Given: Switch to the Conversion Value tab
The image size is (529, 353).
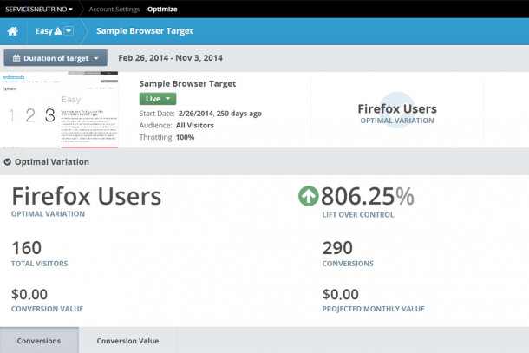Looking at the screenshot, I should [x=127, y=340].
